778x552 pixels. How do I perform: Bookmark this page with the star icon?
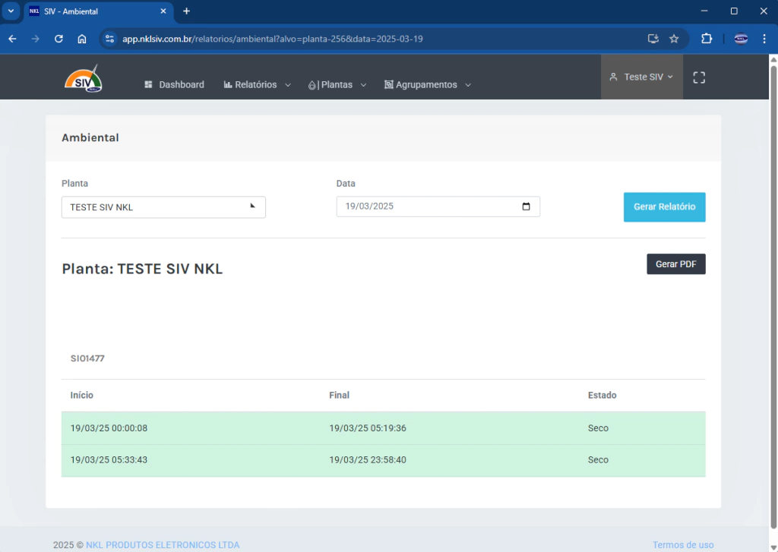coord(674,39)
